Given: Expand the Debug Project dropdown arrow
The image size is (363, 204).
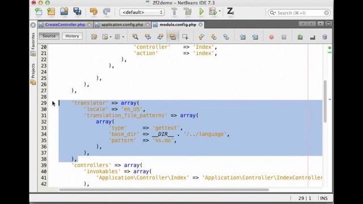Looking at the screenshot, I should [x=220, y=11].
